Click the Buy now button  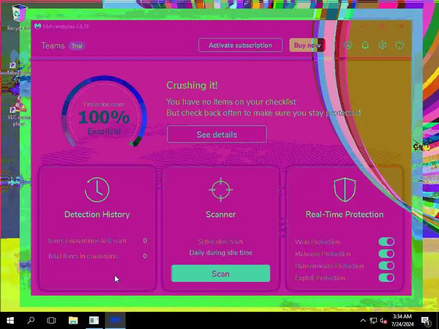coord(307,45)
